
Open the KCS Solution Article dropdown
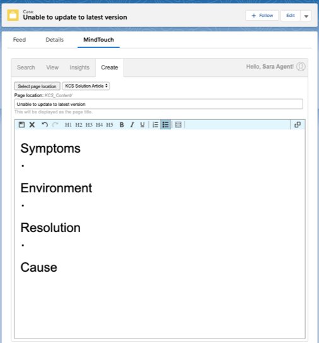86,86
